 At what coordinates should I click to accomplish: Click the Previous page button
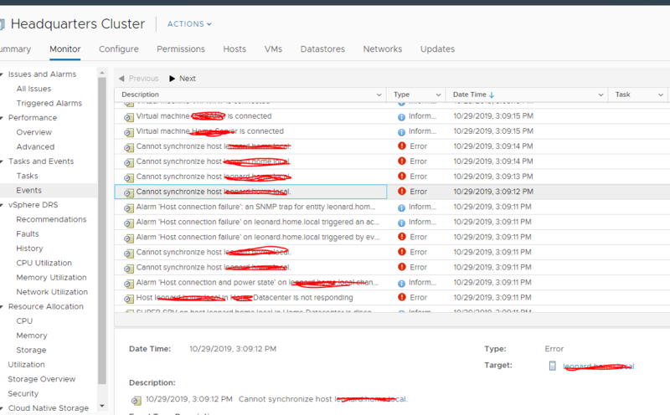[x=138, y=79]
